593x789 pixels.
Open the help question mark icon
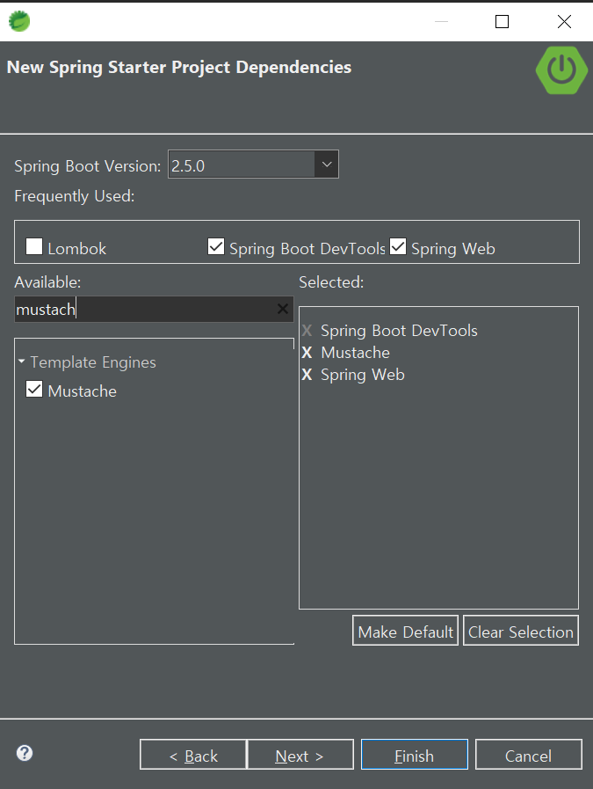click(x=25, y=753)
